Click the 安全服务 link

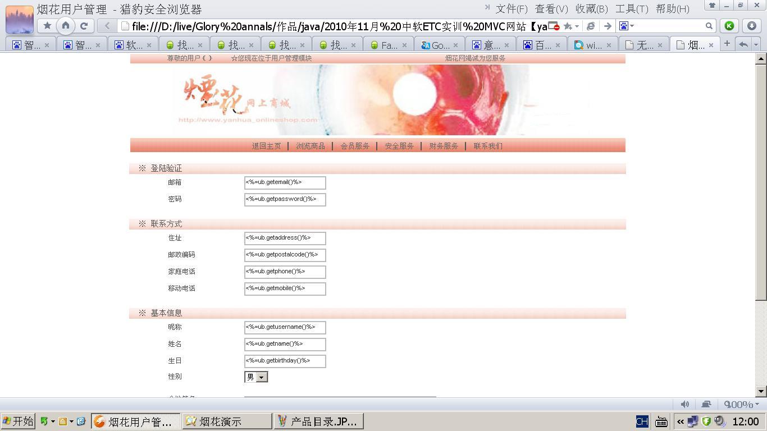[x=399, y=146]
